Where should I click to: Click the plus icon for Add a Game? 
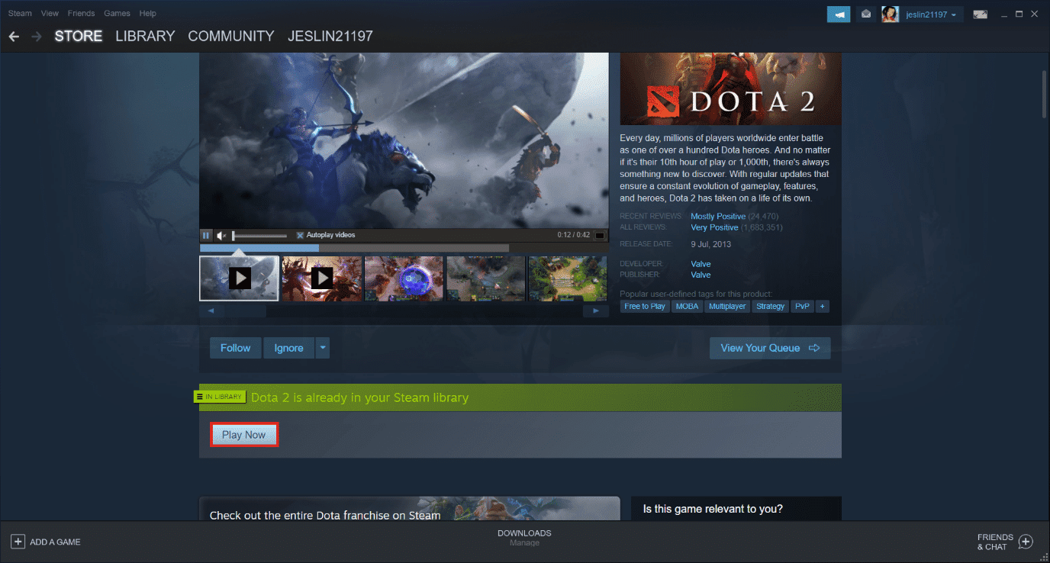point(18,542)
